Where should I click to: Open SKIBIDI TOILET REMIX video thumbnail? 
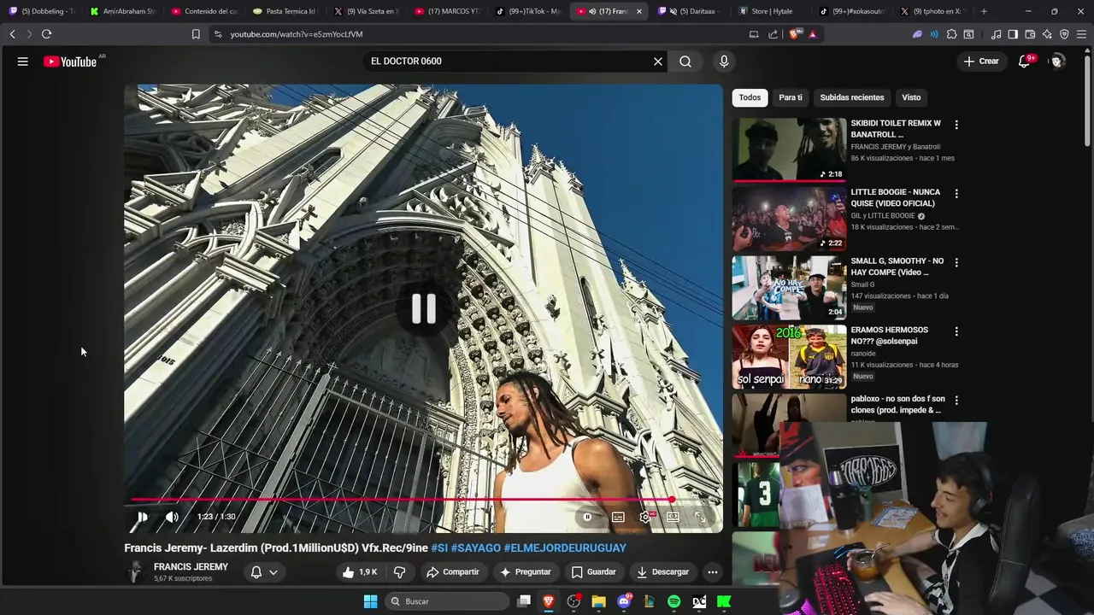coord(789,149)
